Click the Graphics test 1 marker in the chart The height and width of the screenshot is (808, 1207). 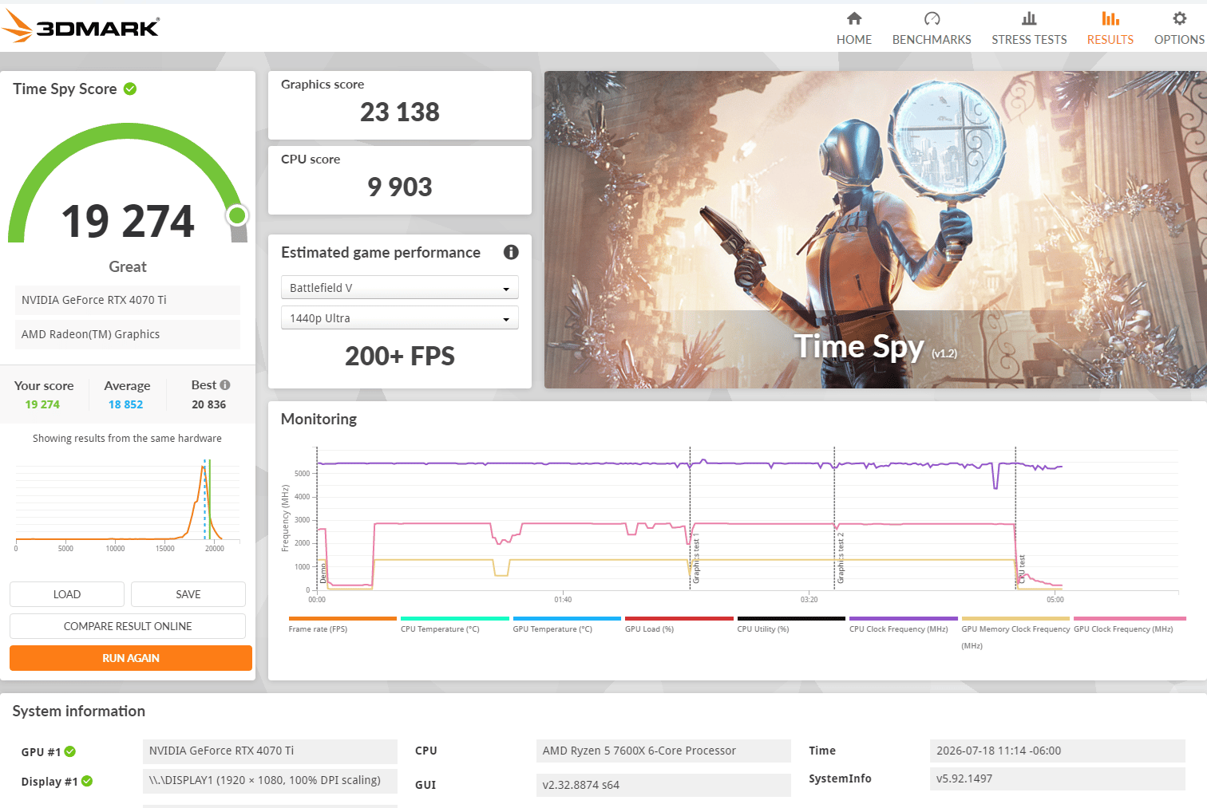[696, 558]
